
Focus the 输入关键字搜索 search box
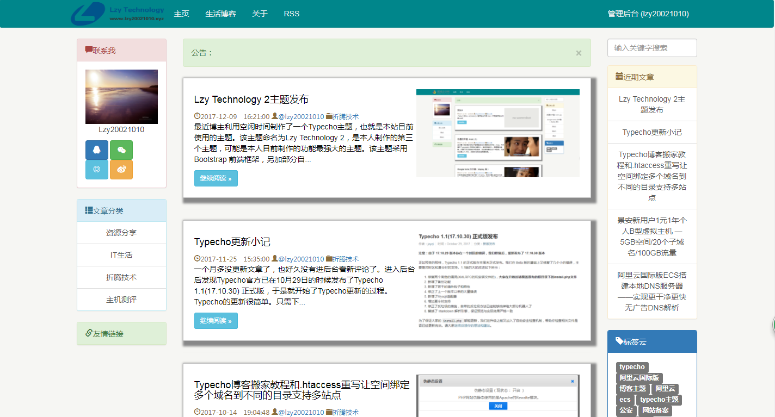(652, 48)
